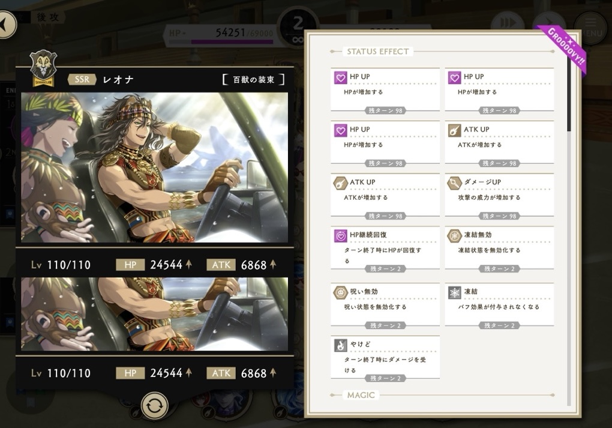612x428 pixels.
Task: Click the Savanaclaw lion dorm emblem
Action: click(x=43, y=68)
